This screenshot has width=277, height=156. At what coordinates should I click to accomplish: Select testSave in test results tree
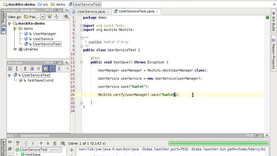[33, 154]
